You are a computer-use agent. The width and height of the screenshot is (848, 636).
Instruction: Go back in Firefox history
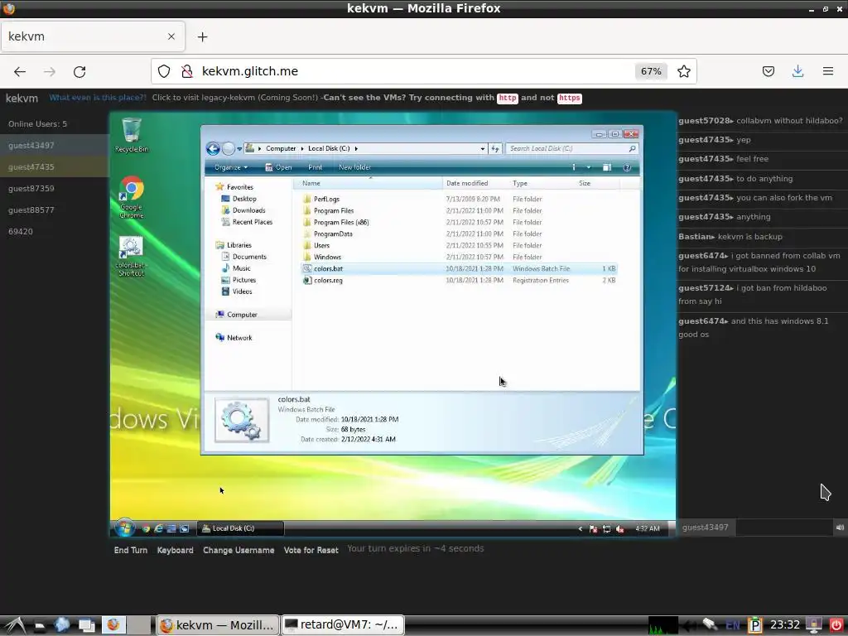coord(20,71)
